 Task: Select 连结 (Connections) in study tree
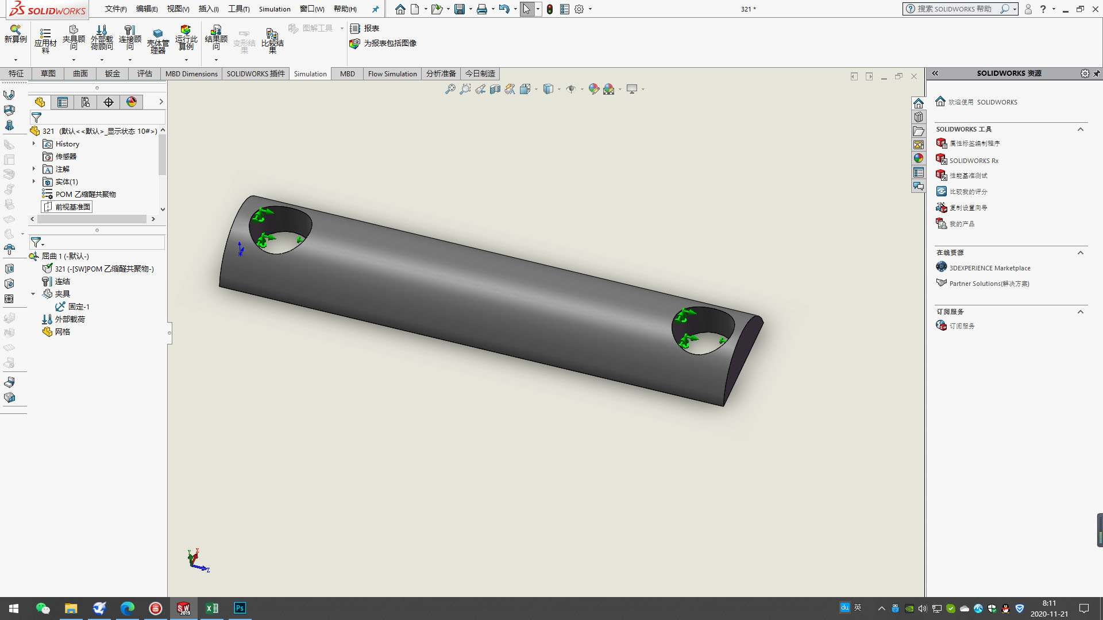(x=56, y=281)
